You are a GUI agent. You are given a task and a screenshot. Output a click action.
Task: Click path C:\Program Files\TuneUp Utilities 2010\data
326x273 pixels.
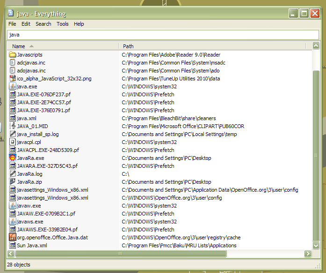pyautogui.click(x=171, y=79)
